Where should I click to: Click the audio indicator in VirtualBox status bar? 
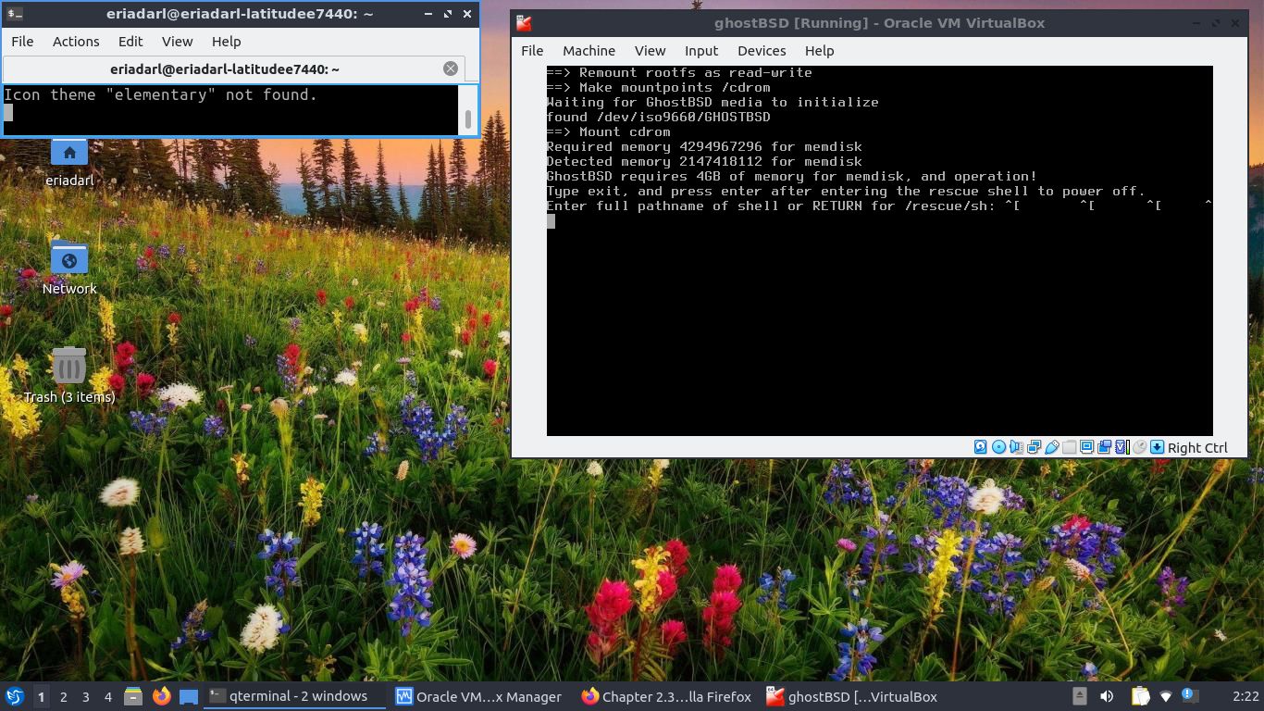tap(1016, 447)
